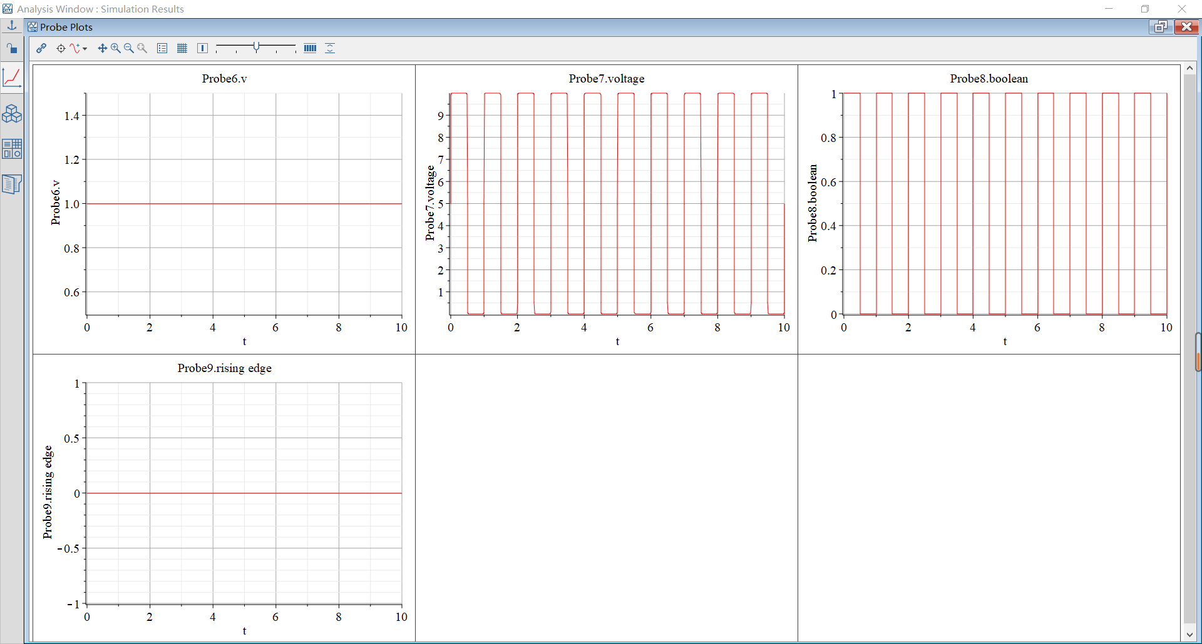Viewport: 1202px width, 644px height.
Task: Select the Probe8.boolean plot title
Action: point(989,78)
